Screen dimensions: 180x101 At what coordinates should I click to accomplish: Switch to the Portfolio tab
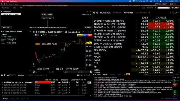117,13
